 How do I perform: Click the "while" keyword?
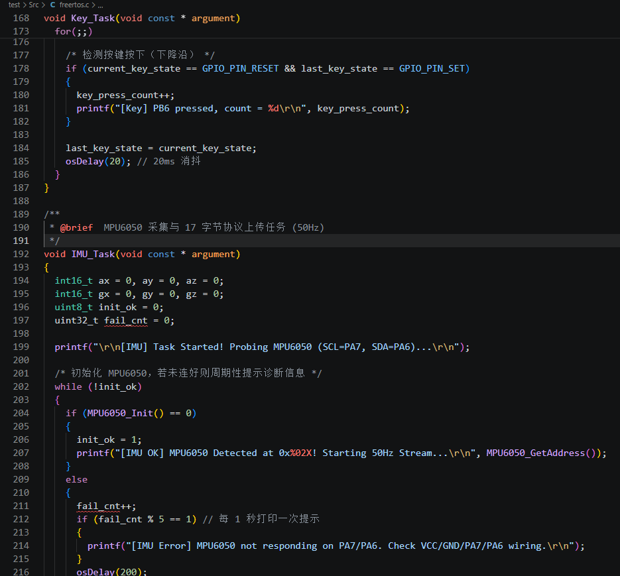[68, 386]
